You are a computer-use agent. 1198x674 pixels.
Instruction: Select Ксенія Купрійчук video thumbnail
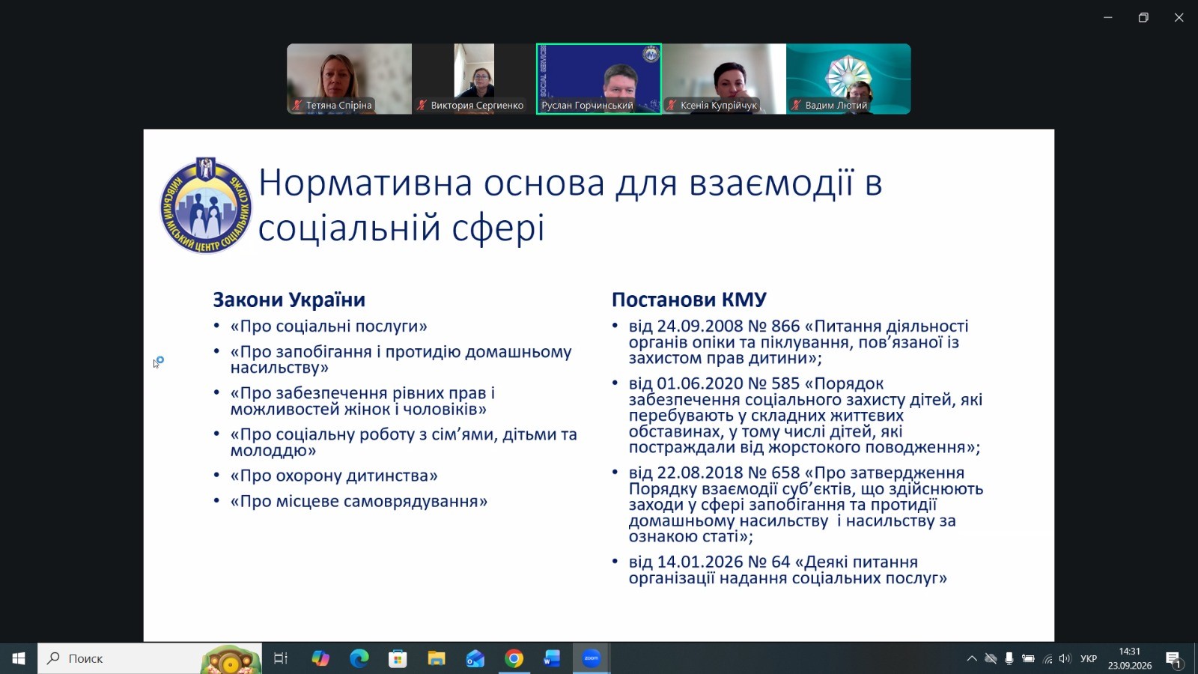click(x=724, y=79)
